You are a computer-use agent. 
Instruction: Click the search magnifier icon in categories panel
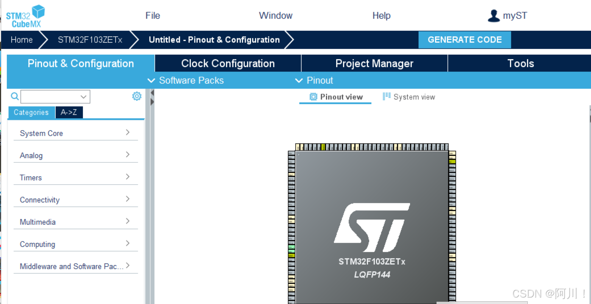15,96
